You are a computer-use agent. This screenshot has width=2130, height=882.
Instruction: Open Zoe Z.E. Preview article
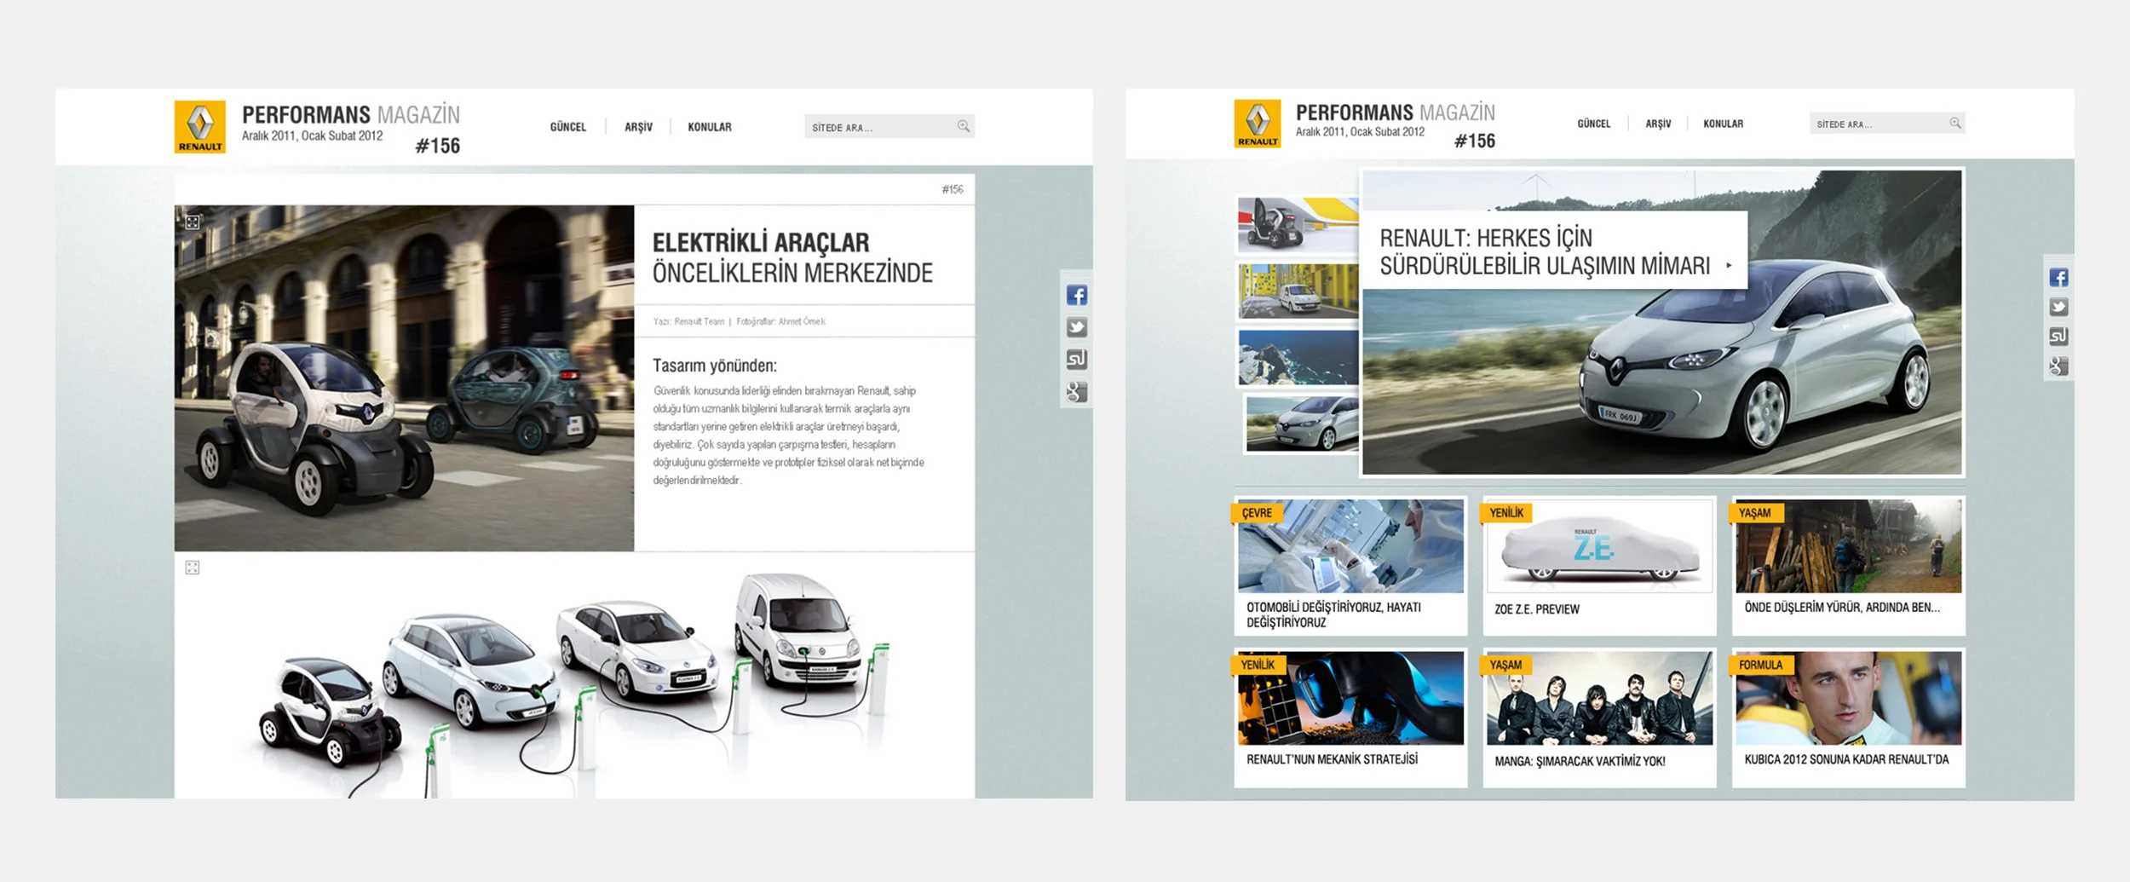(1537, 609)
